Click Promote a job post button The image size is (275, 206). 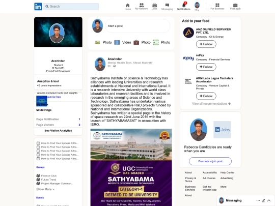point(210,161)
